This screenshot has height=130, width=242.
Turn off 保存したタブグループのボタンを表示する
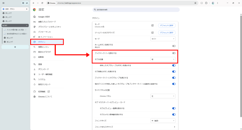pyautogui.click(x=174, y=66)
